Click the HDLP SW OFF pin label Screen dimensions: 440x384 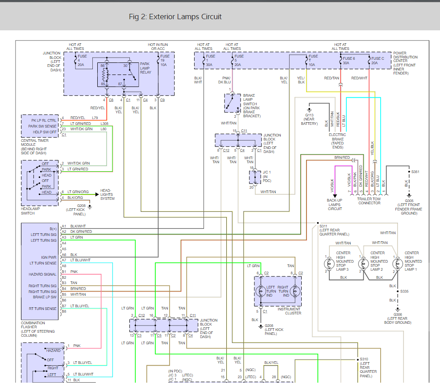click(44, 132)
